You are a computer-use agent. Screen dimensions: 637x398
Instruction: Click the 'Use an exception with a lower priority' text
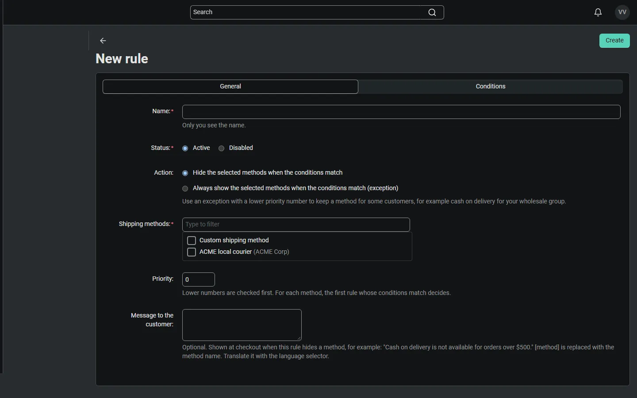(374, 202)
